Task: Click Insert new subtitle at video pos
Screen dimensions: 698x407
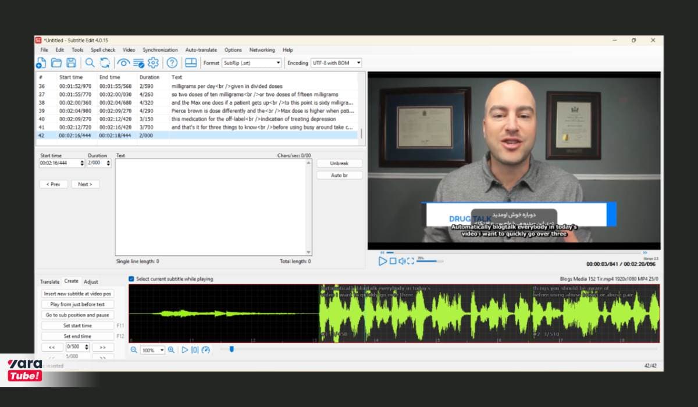Action: (78, 294)
